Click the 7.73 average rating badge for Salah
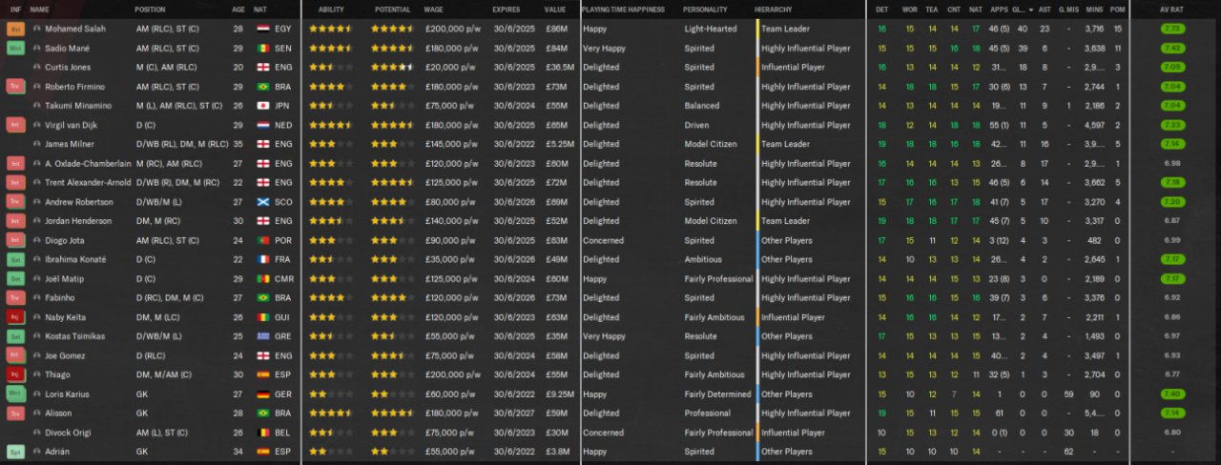Viewport: 1221px width, 465px height. point(1173,29)
